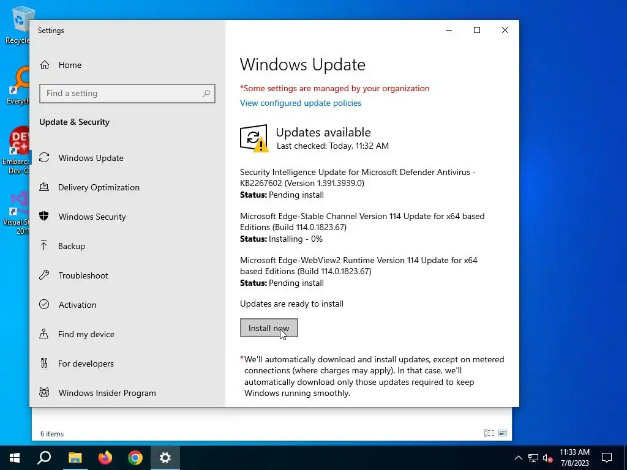627x470 pixels.
Task: Click the Activation checkmark icon
Action: tap(44, 304)
